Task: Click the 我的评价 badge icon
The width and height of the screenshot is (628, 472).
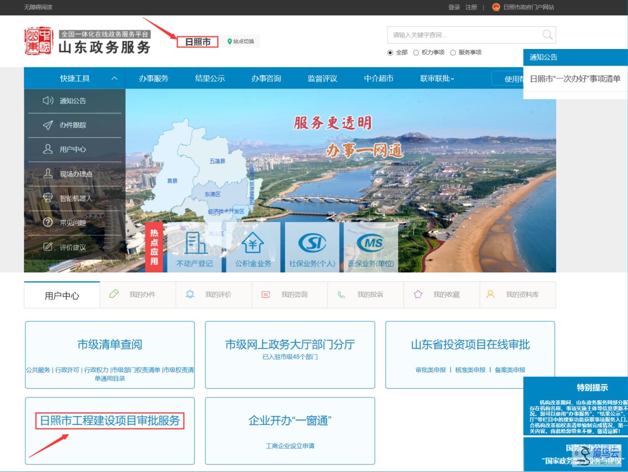Action: click(x=190, y=294)
